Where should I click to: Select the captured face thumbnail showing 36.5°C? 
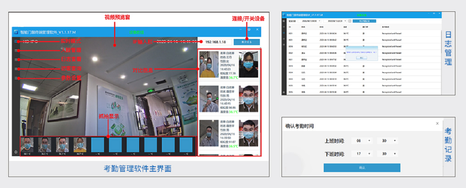click(44, 145)
